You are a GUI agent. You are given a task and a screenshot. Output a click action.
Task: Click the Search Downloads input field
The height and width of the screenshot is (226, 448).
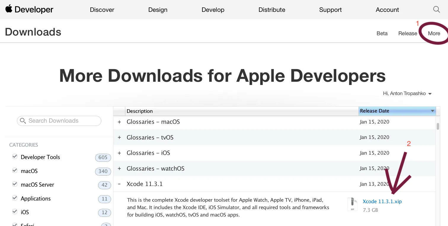[x=59, y=121]
